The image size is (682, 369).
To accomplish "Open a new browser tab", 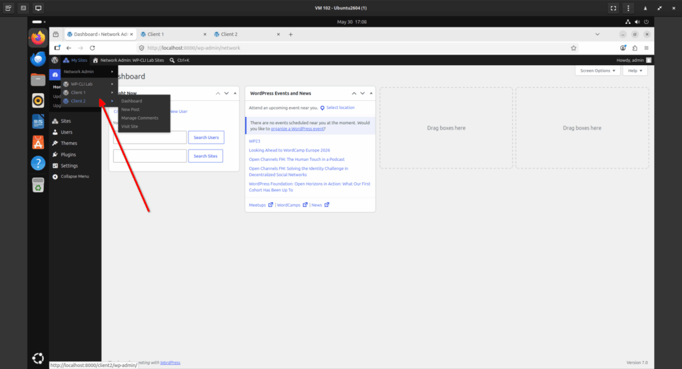I will pos(290,35).
